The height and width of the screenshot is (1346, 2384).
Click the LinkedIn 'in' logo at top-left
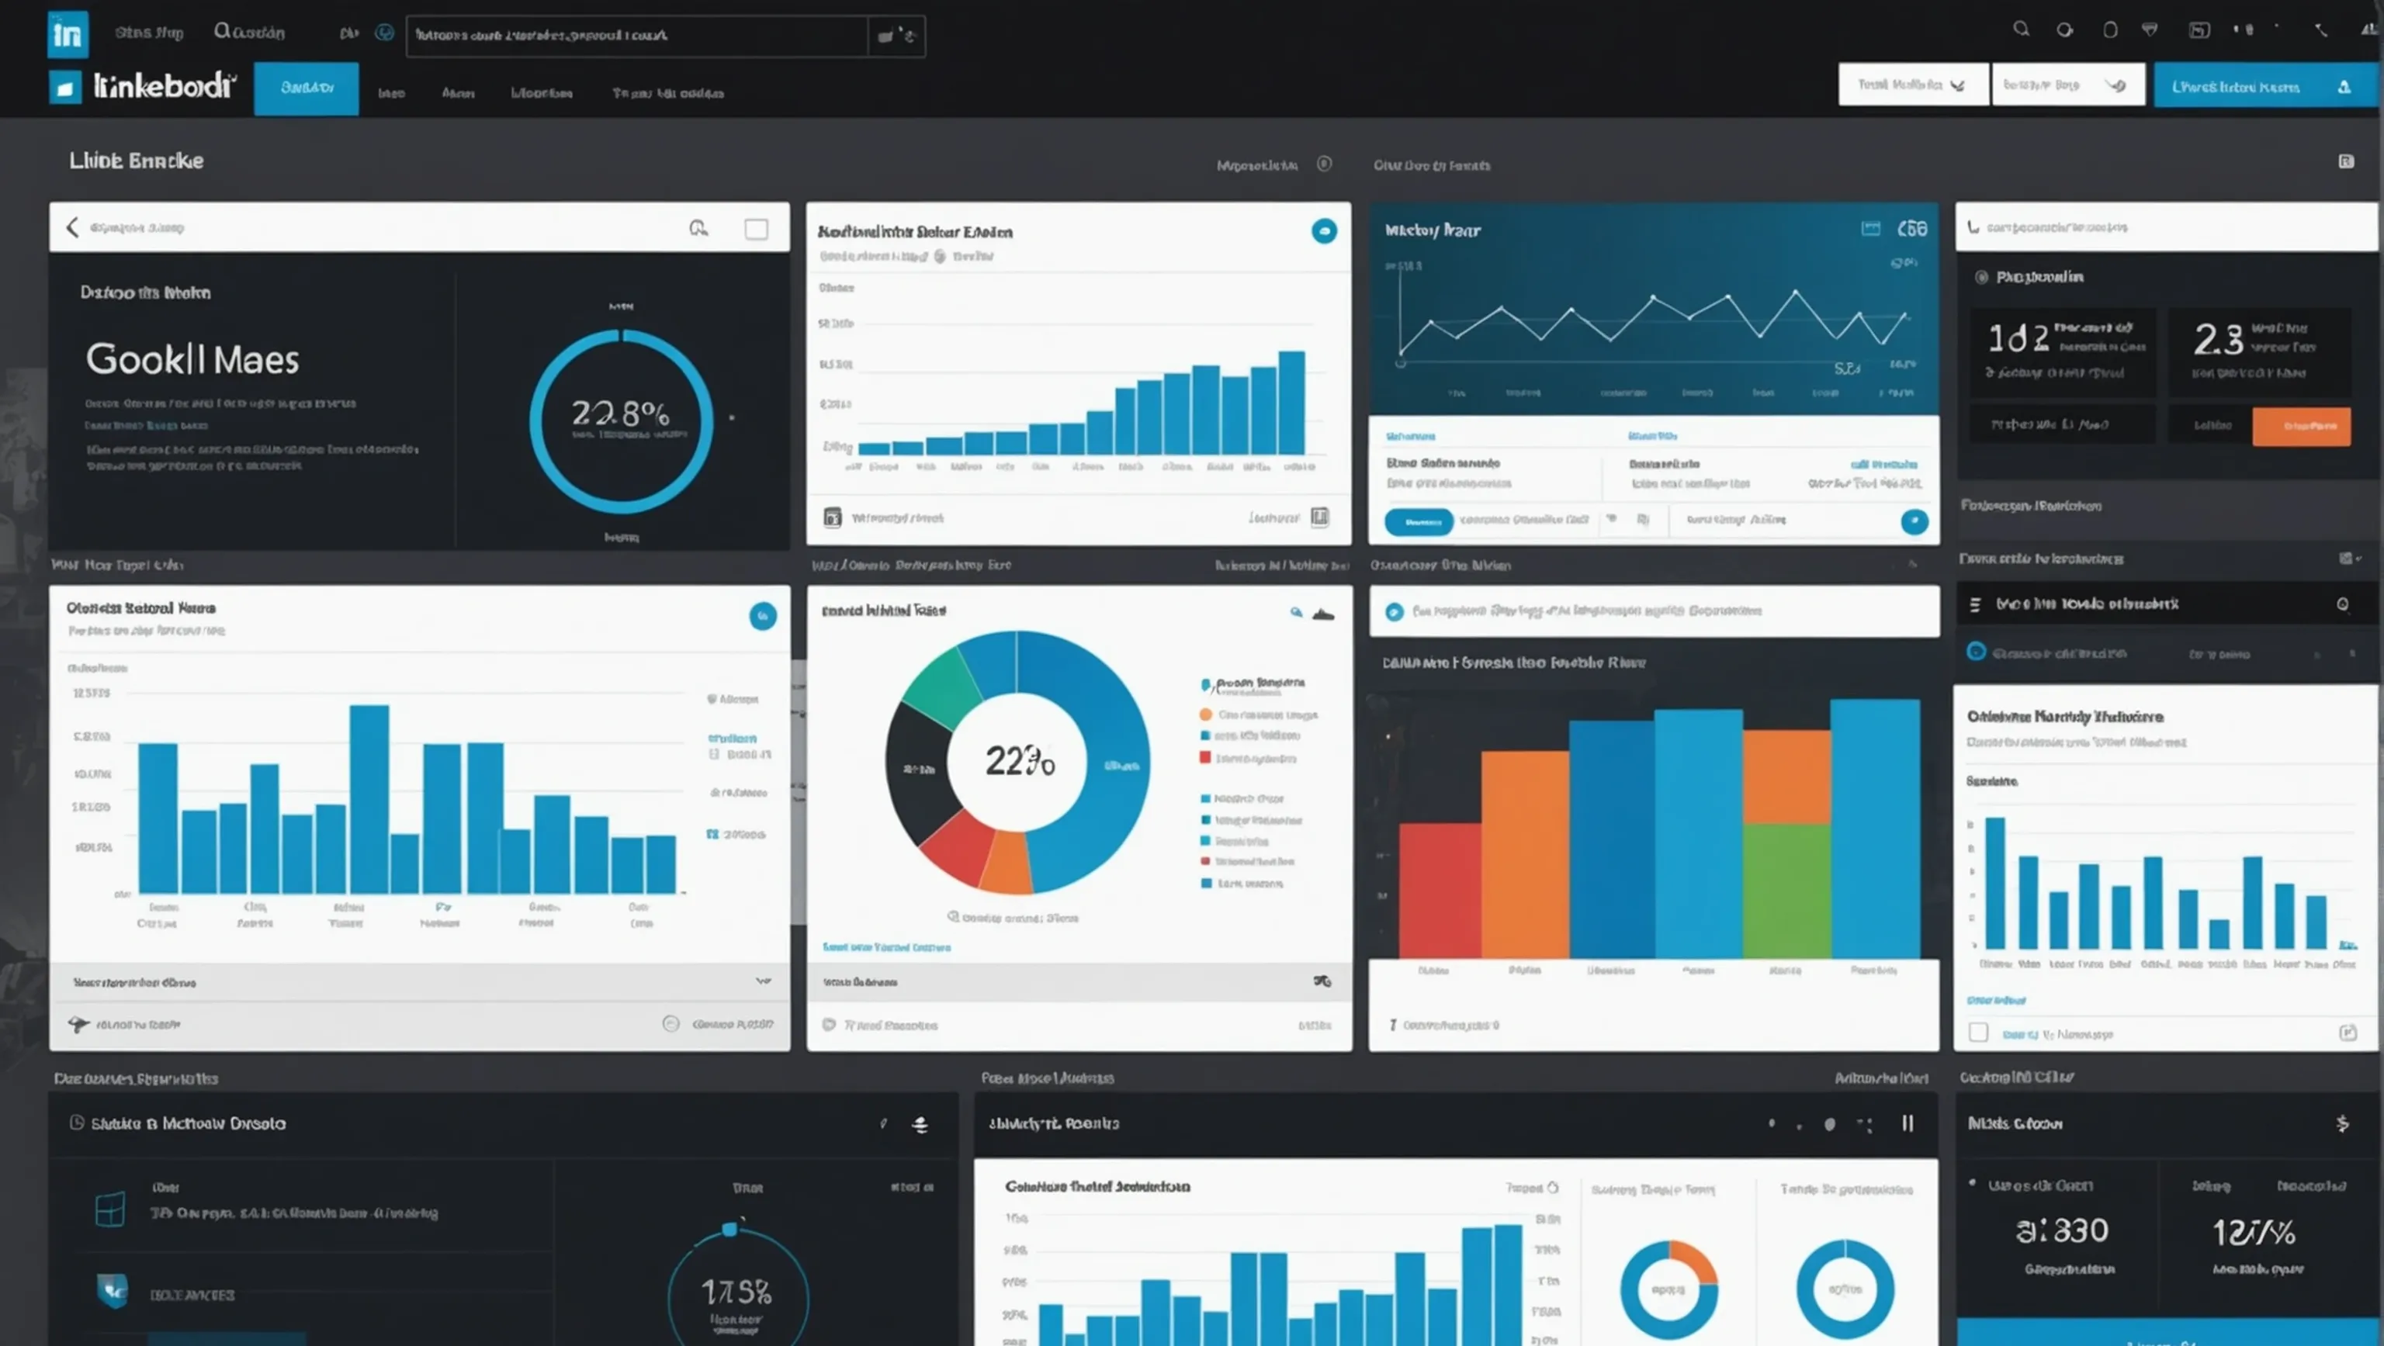[68, 34]
